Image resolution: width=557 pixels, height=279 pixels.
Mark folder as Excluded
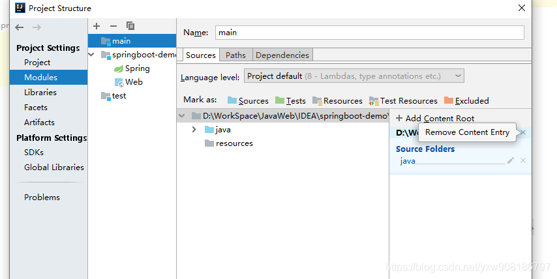pos(466,101)
